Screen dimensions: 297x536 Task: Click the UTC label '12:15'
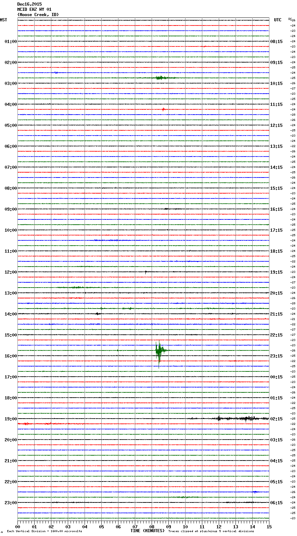(276, 125)
